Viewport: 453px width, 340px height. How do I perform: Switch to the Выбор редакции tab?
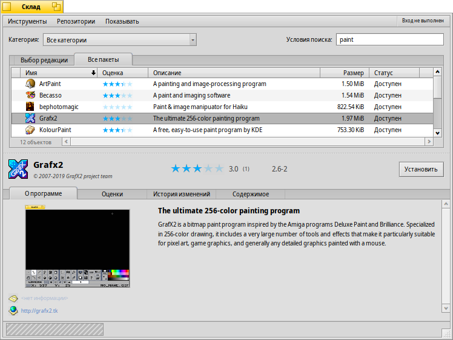pos(44,60)
